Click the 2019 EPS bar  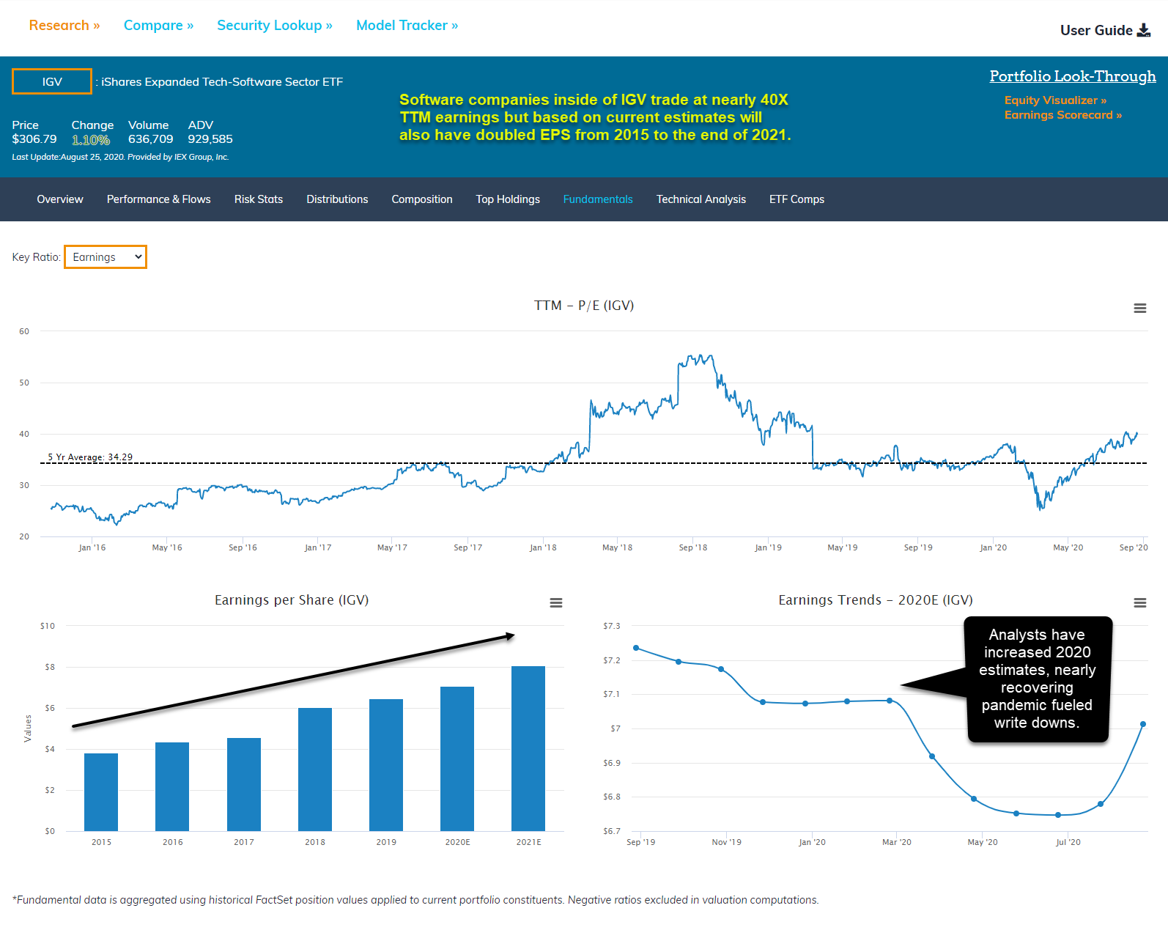click(386, 765)
